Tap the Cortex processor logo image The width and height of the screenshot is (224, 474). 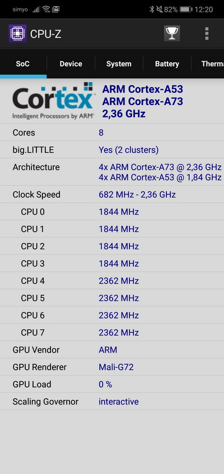pyautogui.click(x=53, y=101)
